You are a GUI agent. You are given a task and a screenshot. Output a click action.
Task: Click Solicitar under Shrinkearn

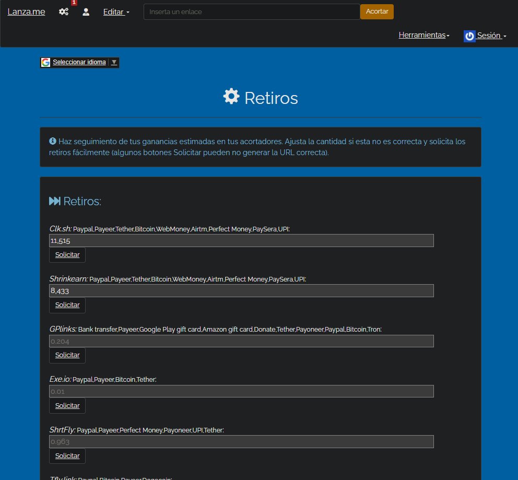click(67, 305)
